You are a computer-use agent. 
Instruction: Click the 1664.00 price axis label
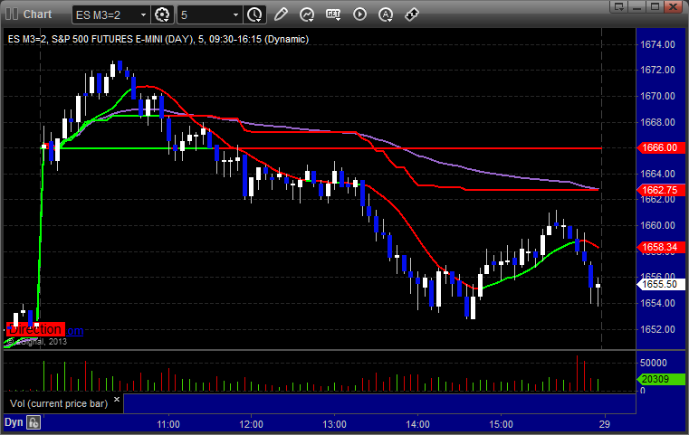tap(657, 174)
